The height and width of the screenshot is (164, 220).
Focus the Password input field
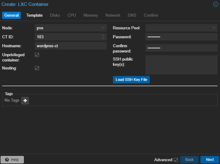point(181,37)
